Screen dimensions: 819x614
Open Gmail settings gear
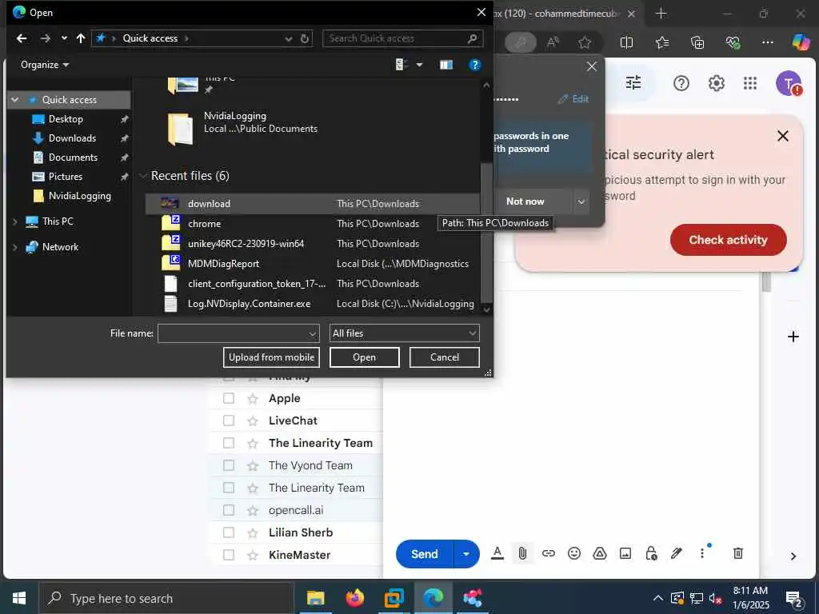(x=716, y=83)
